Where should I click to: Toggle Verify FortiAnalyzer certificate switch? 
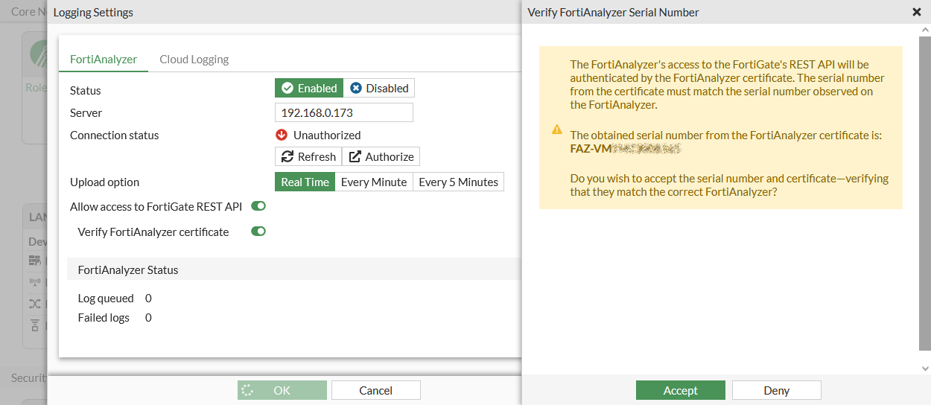258,232
